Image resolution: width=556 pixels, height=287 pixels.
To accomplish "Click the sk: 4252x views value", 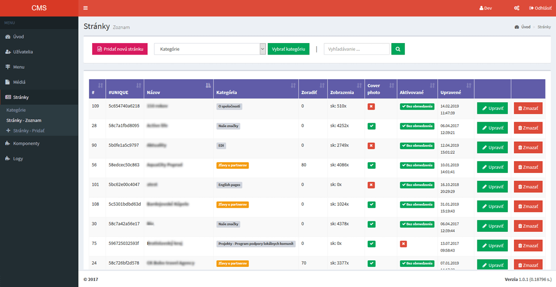I will (x=339, y=126).
